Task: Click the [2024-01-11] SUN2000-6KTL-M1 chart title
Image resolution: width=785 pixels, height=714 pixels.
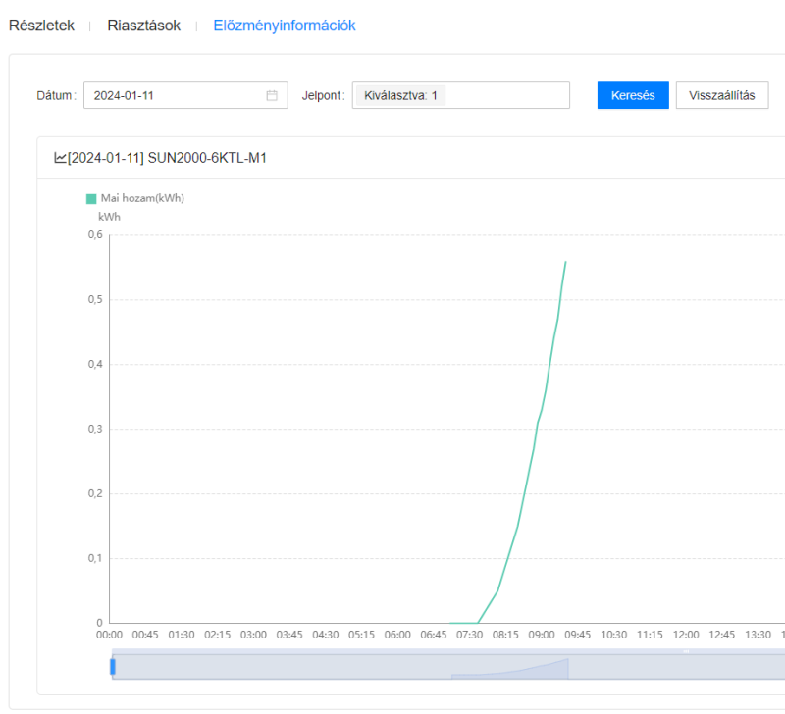Action: (x=167, y=158)
